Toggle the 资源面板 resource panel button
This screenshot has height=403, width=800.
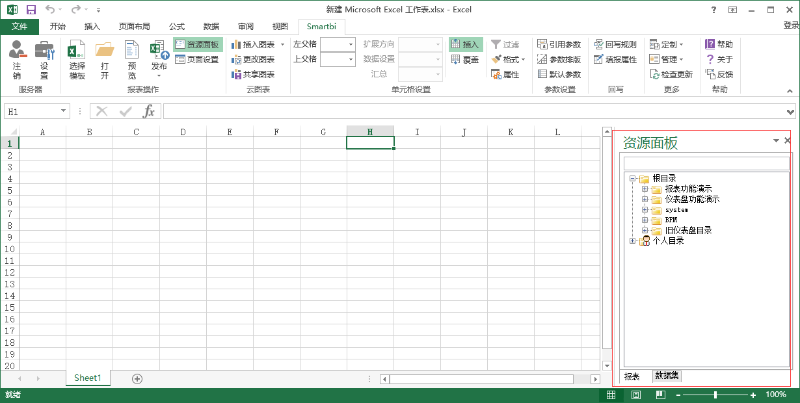coord(198,44)
